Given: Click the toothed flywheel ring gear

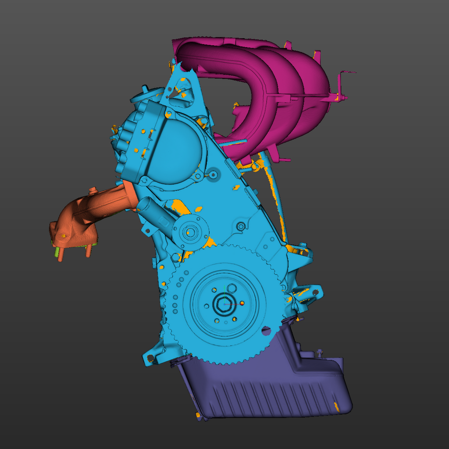Looking at the screenshot, I should (223, 304).
